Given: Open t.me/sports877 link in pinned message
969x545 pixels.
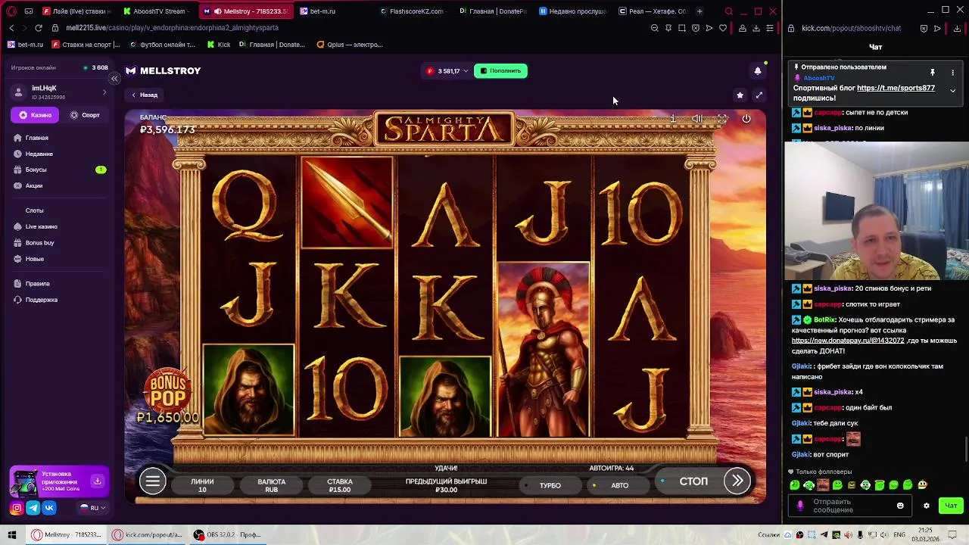Looking at the screenshot, I should click(896, 88).
